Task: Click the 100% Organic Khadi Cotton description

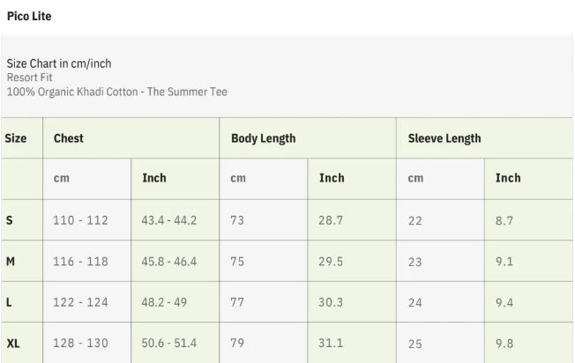Action: (116, 92)
